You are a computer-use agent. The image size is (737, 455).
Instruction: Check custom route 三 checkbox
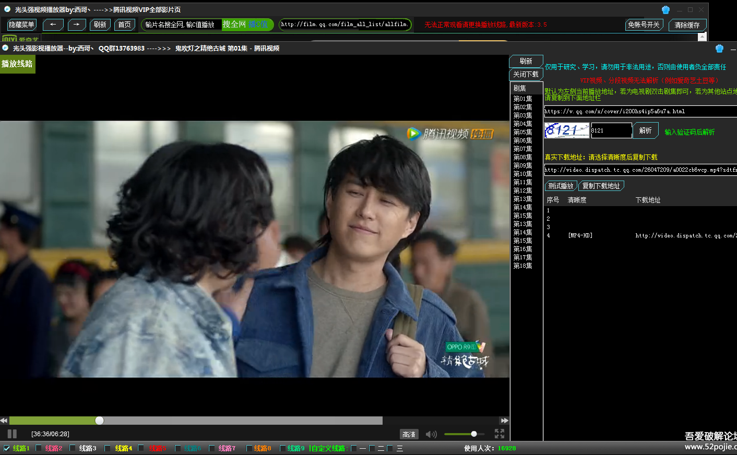pyautogui.click(x=390, y=448)
